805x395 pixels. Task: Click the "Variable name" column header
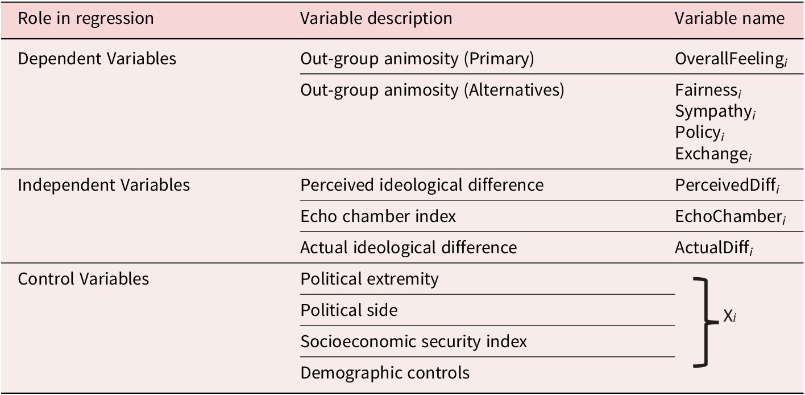click(729, 18)
